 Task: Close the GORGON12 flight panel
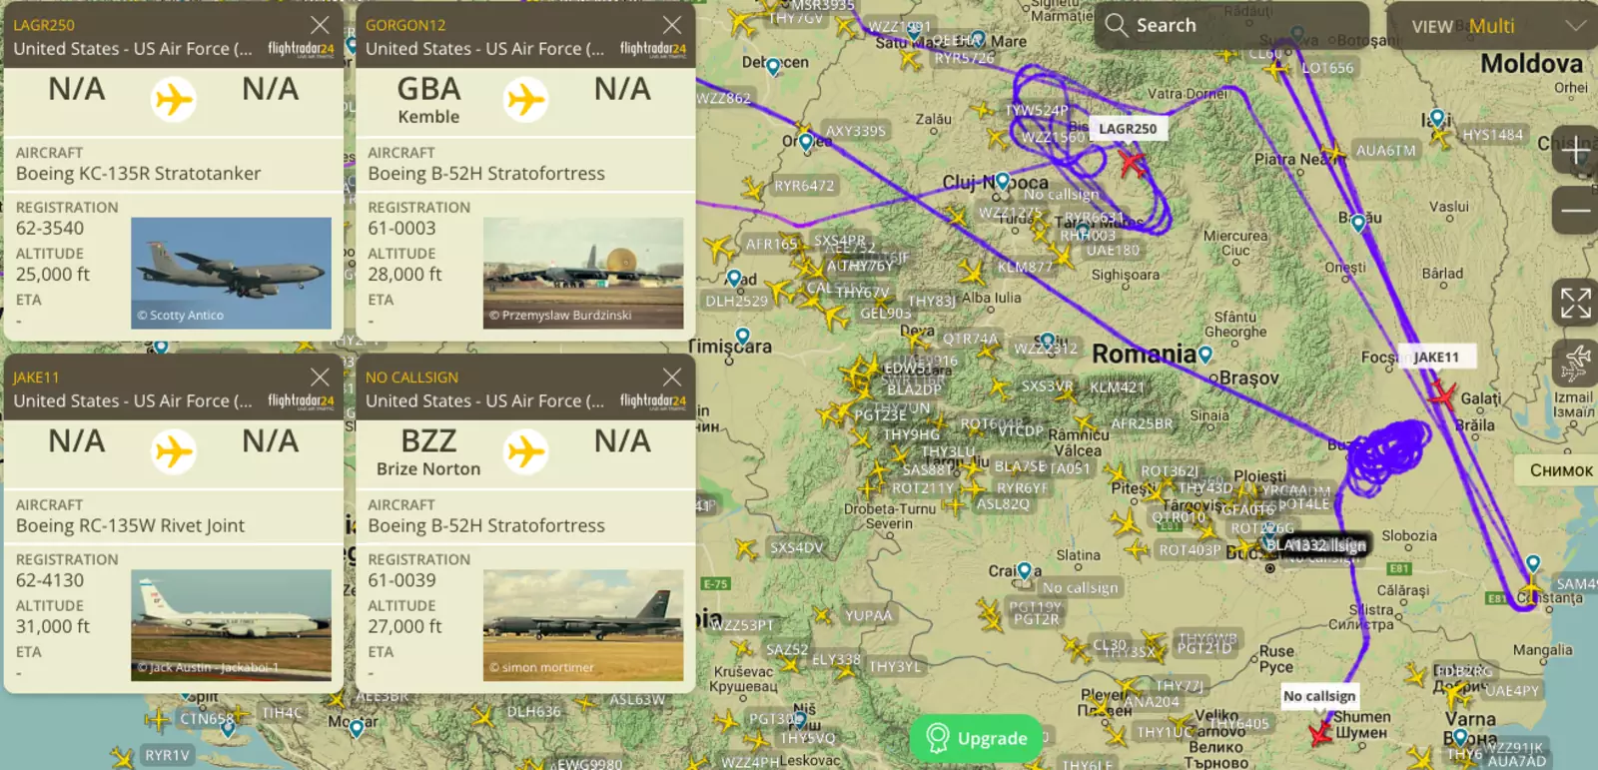coord(672,25)
